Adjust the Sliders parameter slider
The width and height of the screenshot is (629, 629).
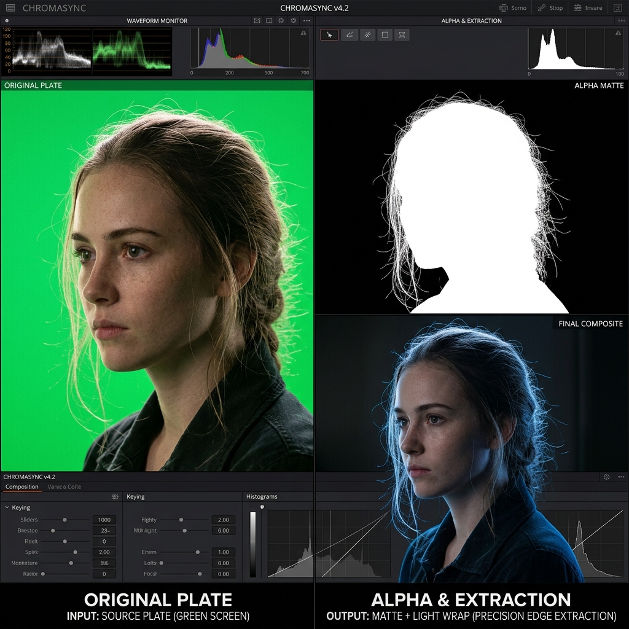pyautogui.click(x=65, y=520)
